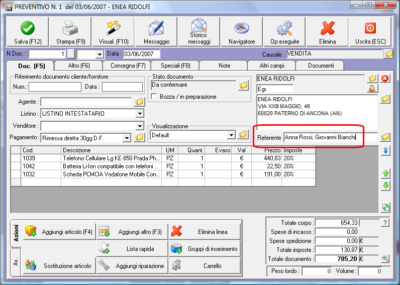Expand N.Doc. series dropdown
Viewport: 400px width, 285px height.
tap(99, 54)
